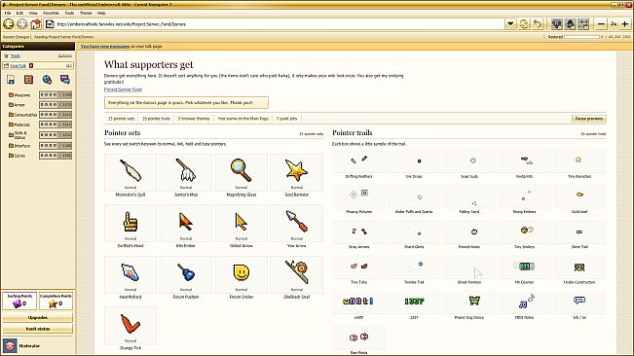The image size is (634, 356).
Task: Go back with the Back arrow button
Action: [x=9, y=24]
